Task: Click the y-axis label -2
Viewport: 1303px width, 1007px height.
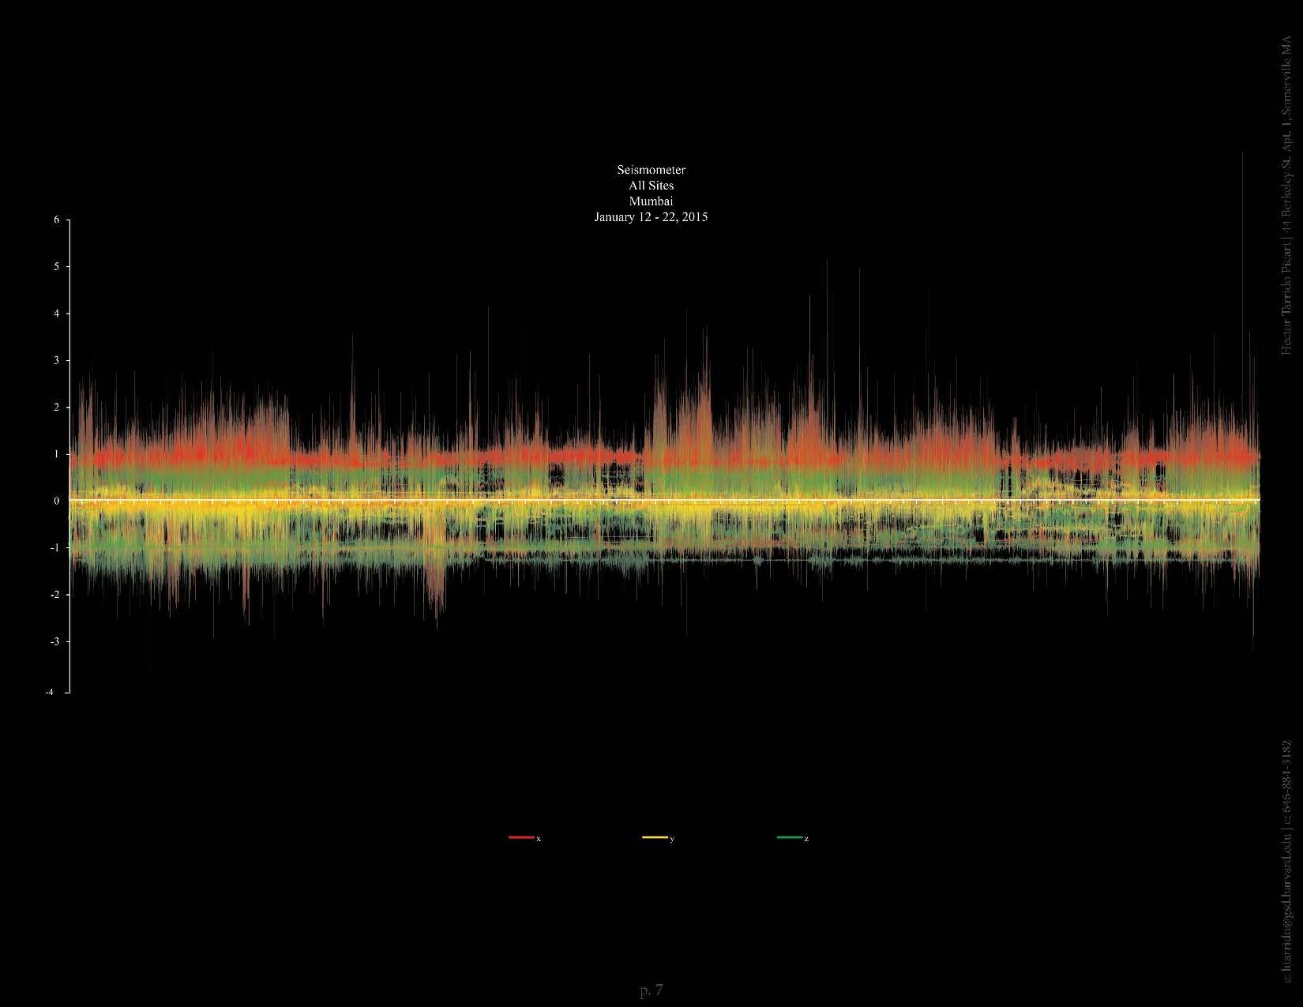Action: tap(55, 595)
